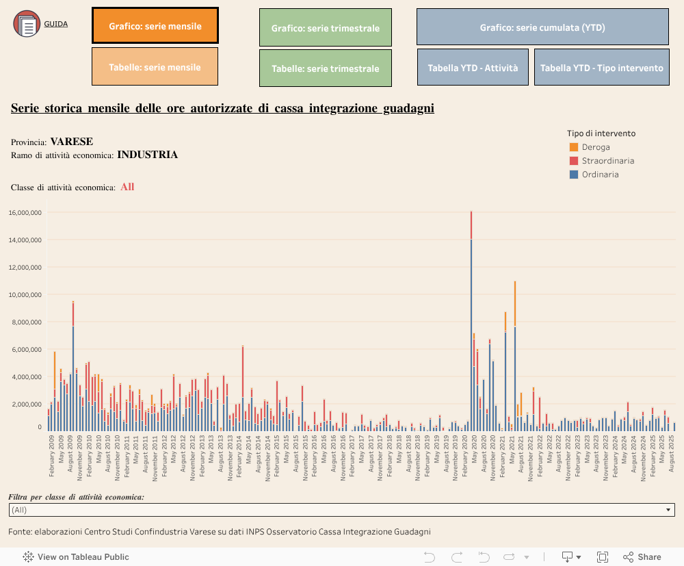Select Ordinaria in the legend
Image resolution: width=684 pixels, height=566 pixels.
tap(600, 174)
